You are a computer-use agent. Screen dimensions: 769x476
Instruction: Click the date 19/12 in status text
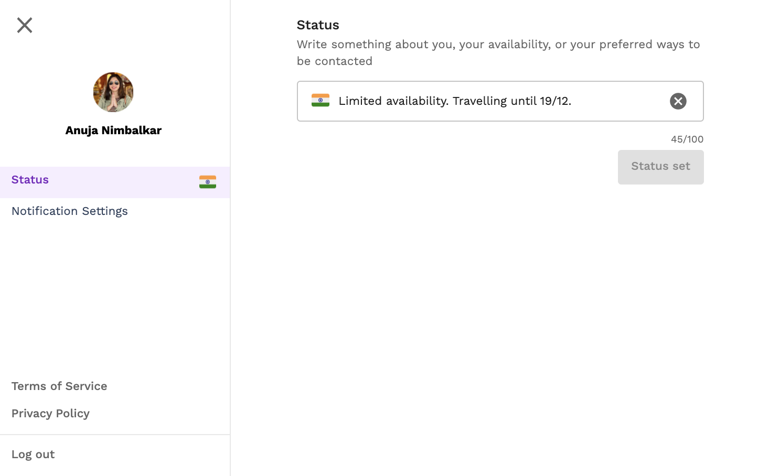coord(554,101)
